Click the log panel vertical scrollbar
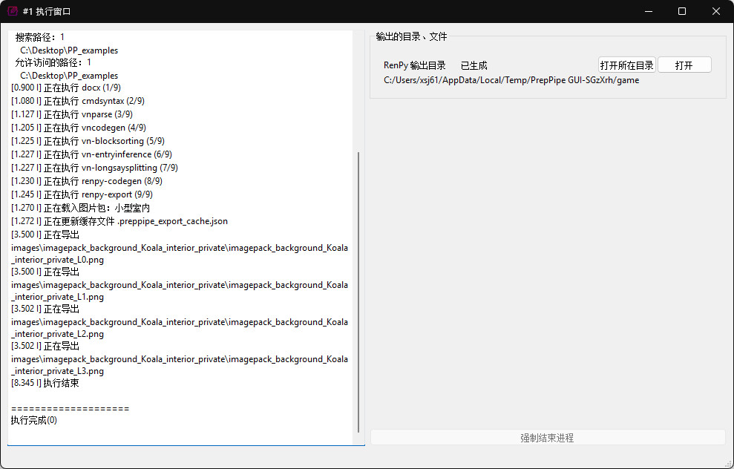The image size is (734, 469). (x=358, y=289)
